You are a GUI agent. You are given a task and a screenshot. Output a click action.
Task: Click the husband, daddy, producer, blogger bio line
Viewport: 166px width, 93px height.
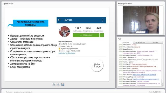[73, 44]
